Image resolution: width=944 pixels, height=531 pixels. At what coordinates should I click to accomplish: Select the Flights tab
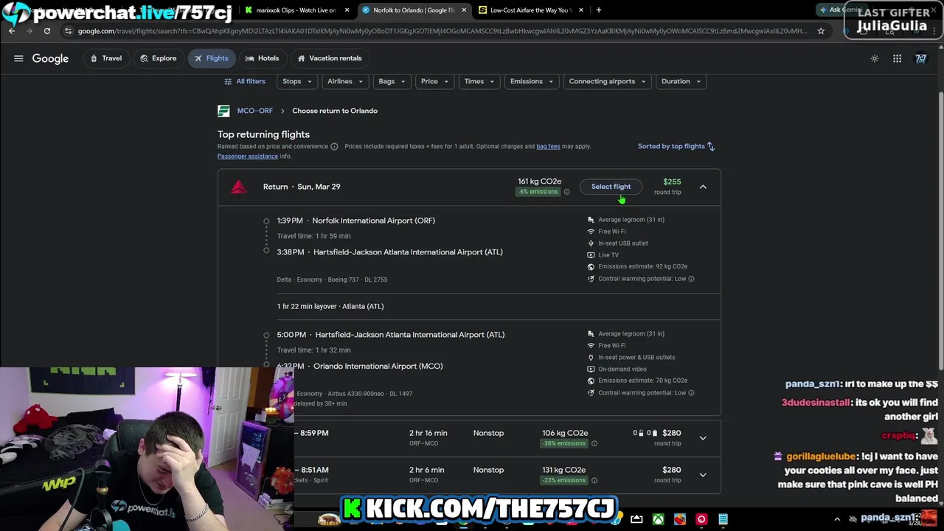point(211,58)
